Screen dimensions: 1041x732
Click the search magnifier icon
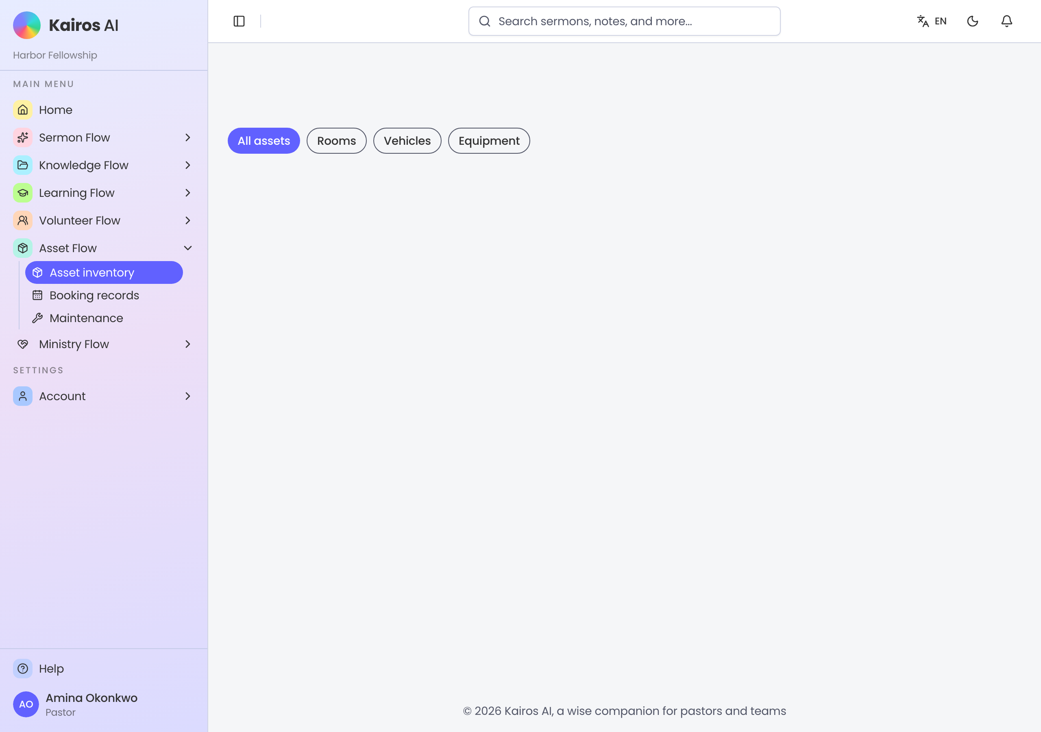[485, 21]
